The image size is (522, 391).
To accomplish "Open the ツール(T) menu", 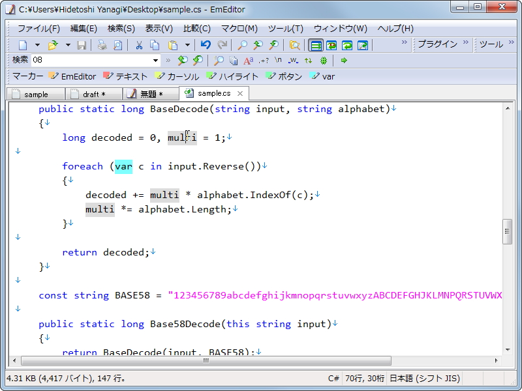I will pyautogui.click(x=286, y=29).
